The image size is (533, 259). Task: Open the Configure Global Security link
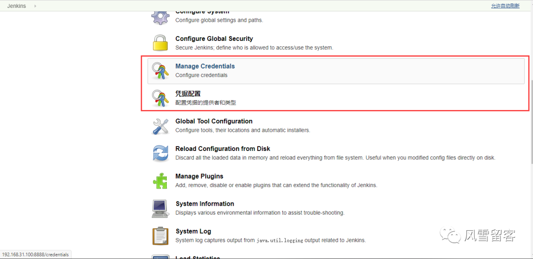point(214,39)
